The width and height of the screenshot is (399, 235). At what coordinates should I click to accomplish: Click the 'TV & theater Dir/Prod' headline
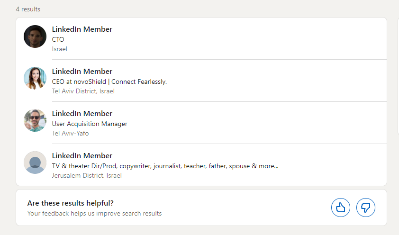coord(165,166)
